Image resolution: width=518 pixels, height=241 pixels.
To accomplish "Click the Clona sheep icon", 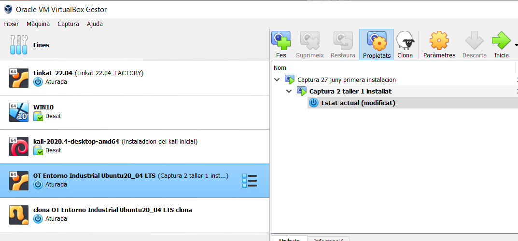I will (406, 40).
